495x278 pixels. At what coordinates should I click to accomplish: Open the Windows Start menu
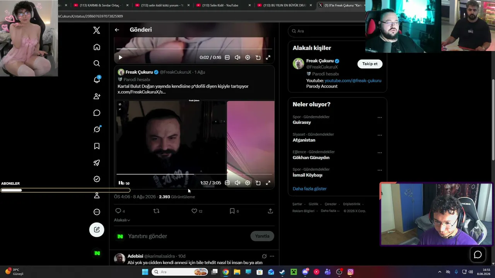(145, 272)
